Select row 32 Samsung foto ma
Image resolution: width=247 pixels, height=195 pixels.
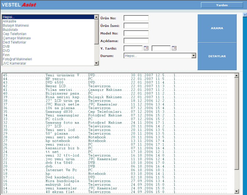[x=118, y=123]
